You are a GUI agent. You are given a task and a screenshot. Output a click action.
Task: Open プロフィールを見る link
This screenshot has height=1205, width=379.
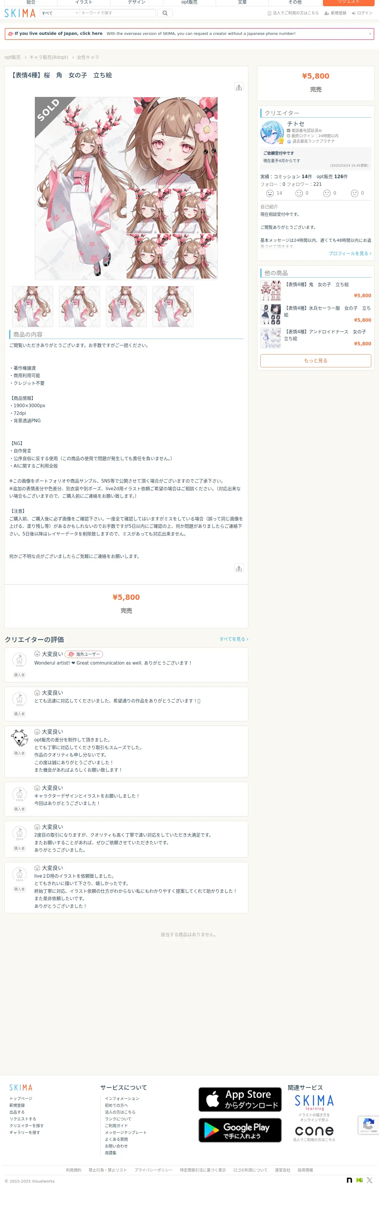click(x=349, y=254)
